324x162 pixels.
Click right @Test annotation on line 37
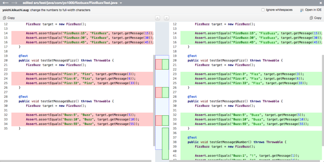(192, 137)
